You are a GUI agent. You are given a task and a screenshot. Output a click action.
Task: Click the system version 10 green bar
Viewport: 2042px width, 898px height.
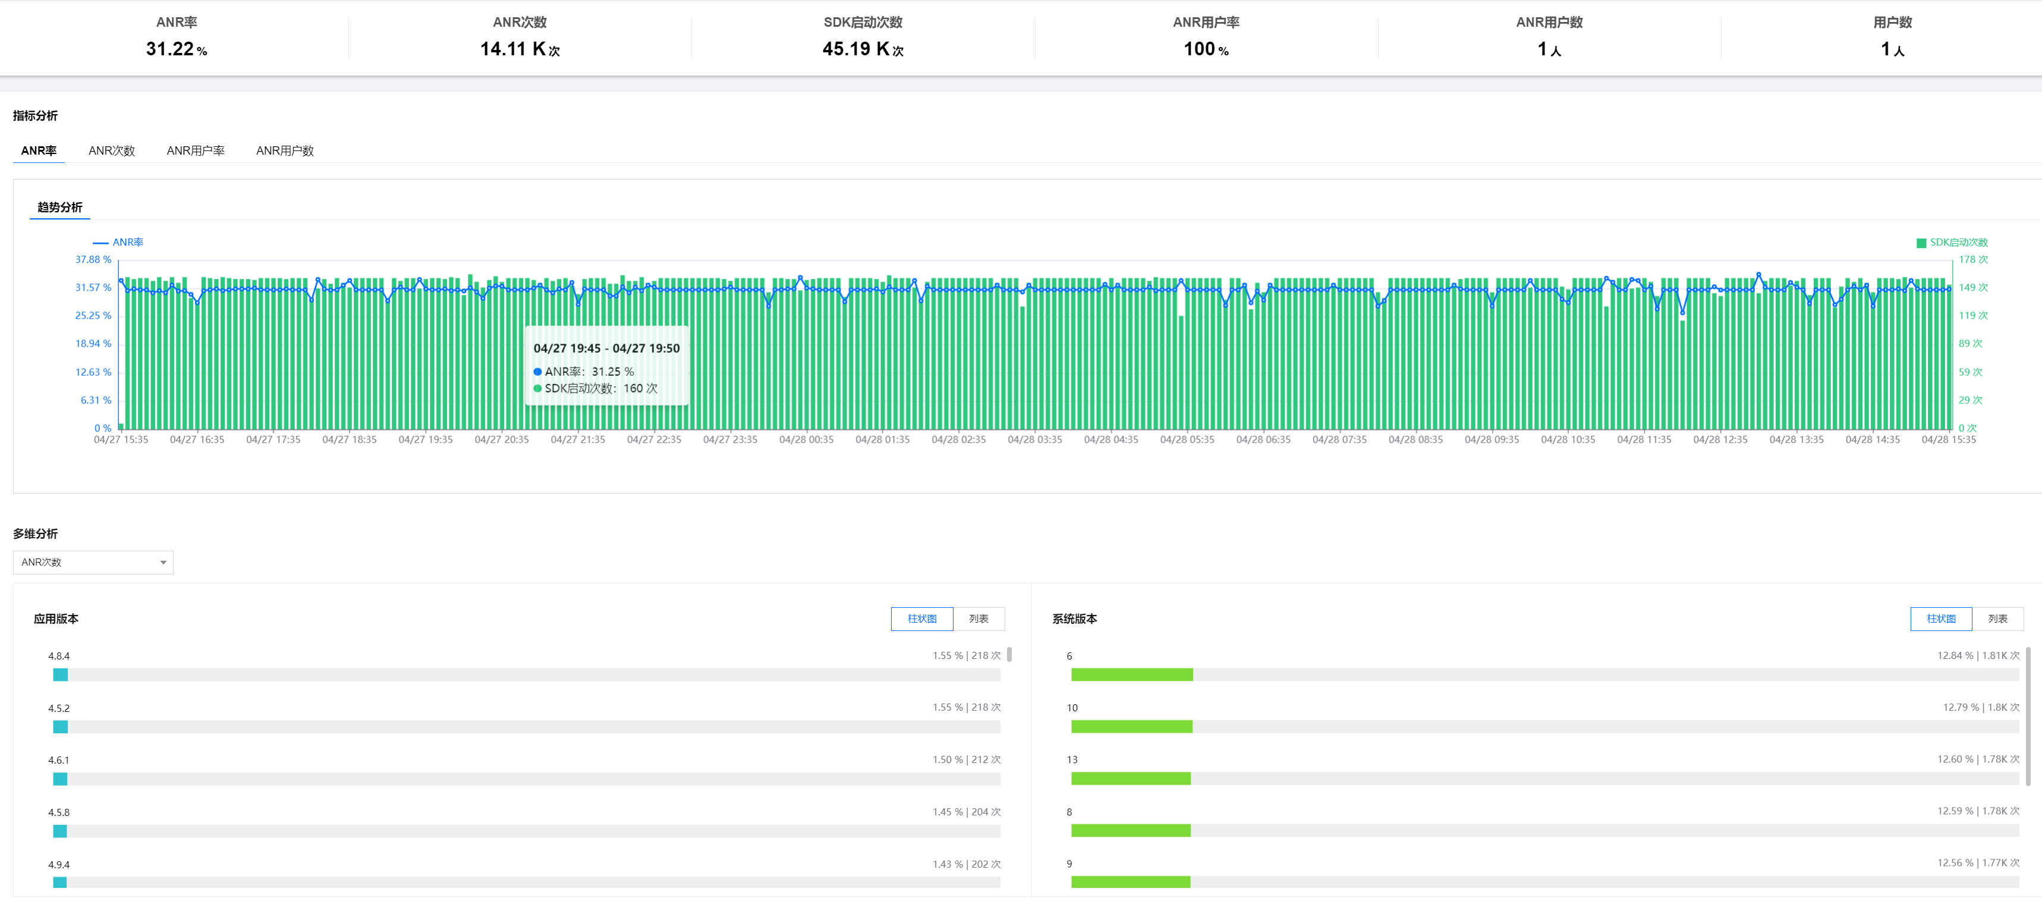1131,727
